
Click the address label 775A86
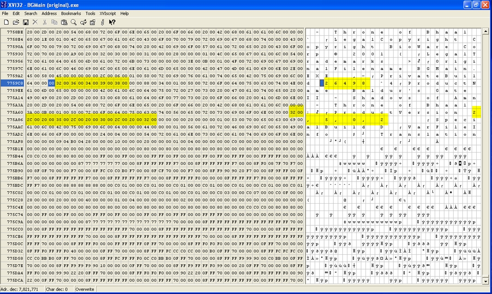pyautogui.click(x=15, y=120)
